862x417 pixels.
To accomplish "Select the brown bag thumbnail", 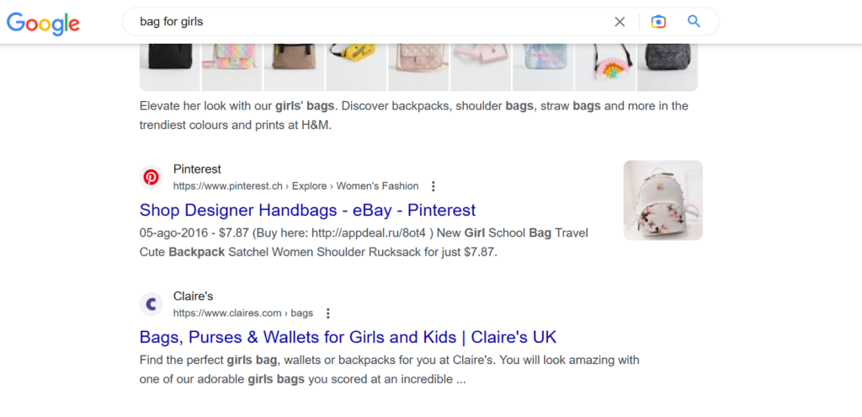I will tap(294, 62).
